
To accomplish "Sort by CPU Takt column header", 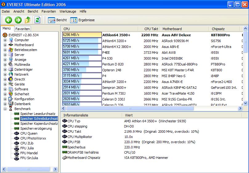I will [x=149, y=29].
